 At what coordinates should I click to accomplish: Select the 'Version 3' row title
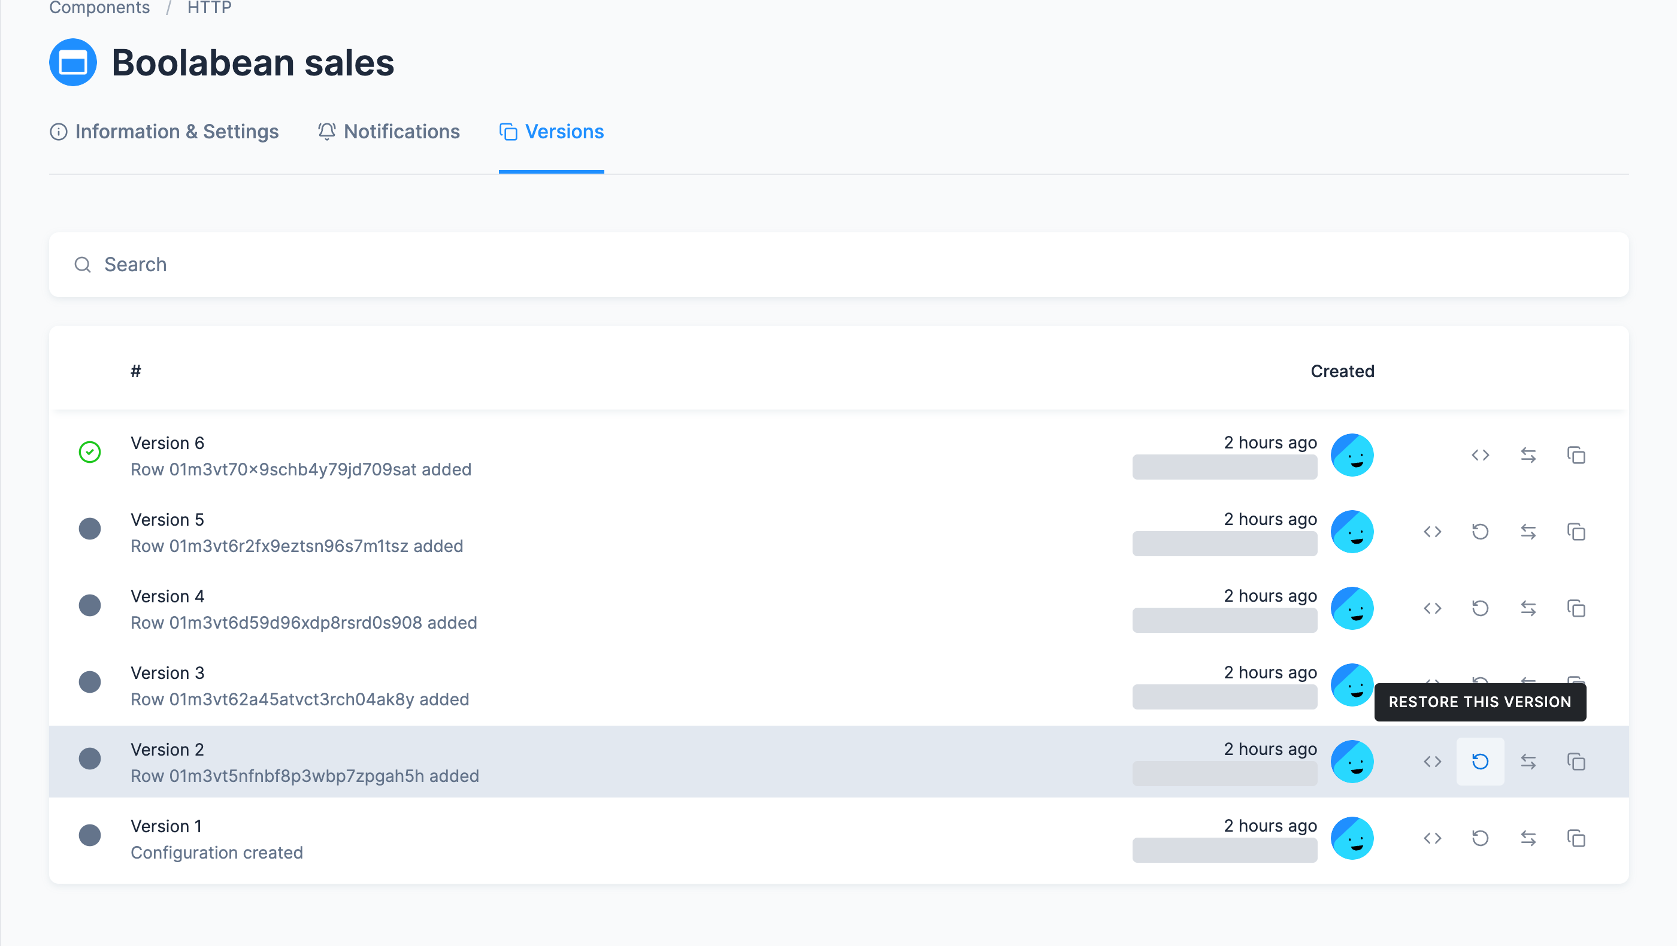click(x=167, y=673)
